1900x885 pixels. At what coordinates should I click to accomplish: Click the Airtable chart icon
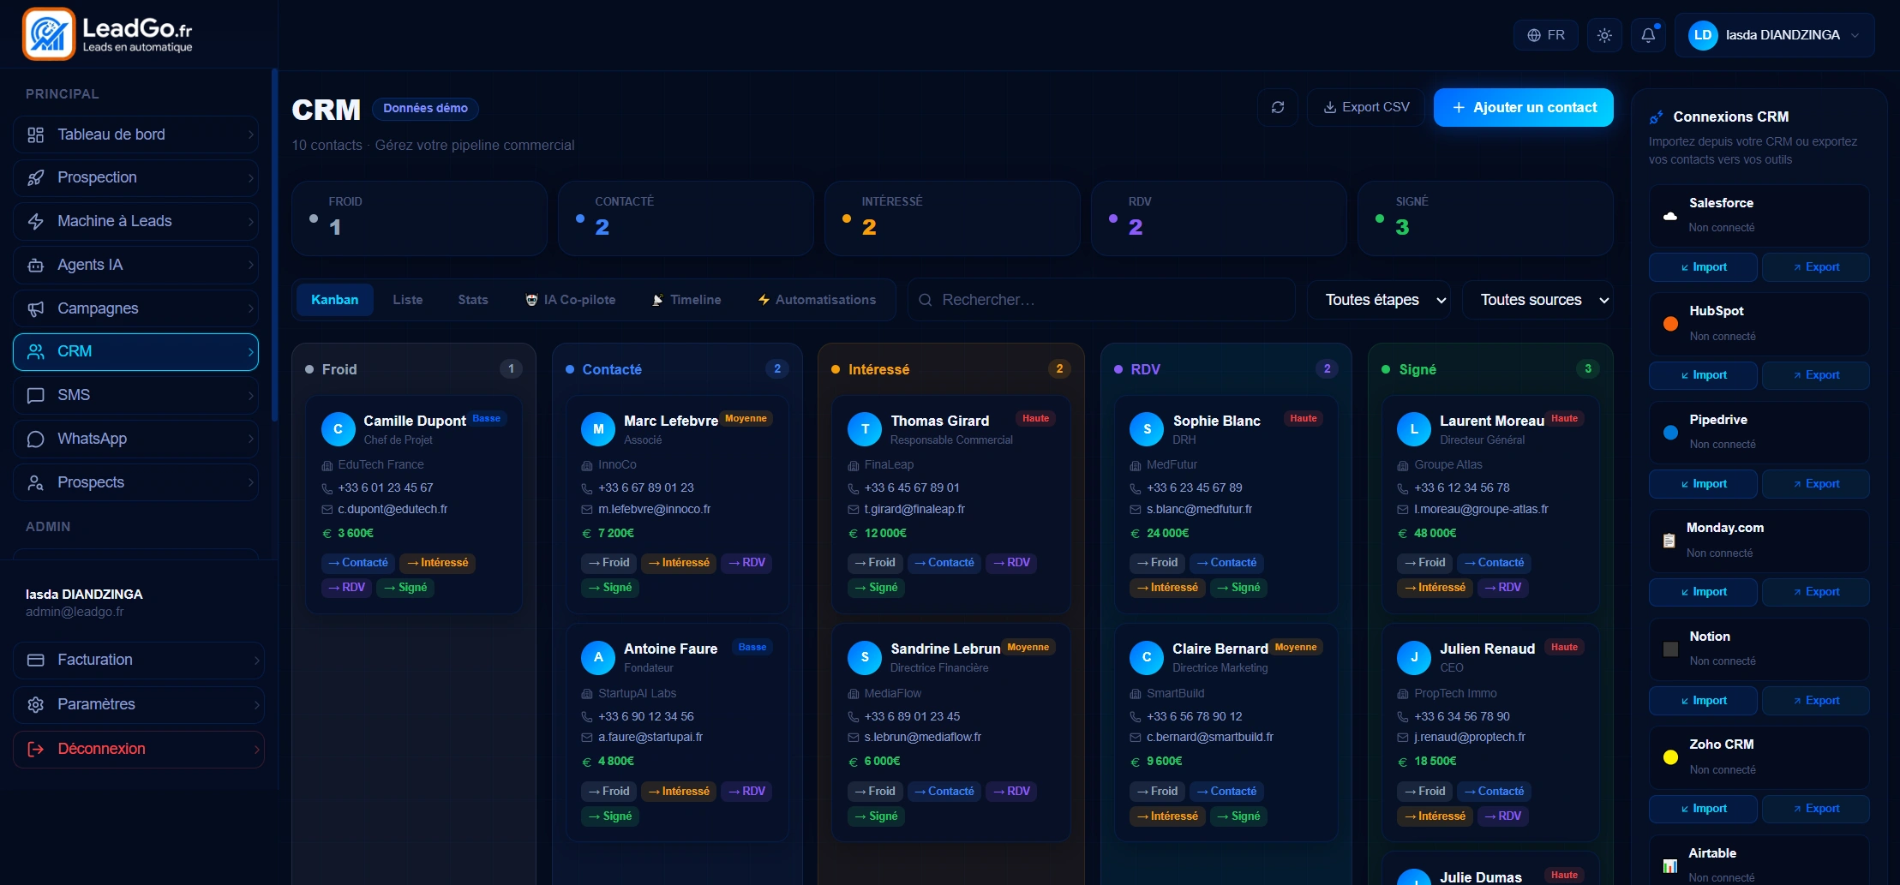(1669, 866)
